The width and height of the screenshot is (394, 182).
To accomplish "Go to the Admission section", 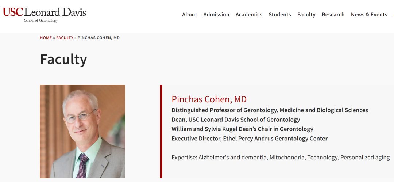I will coord(216,15).
